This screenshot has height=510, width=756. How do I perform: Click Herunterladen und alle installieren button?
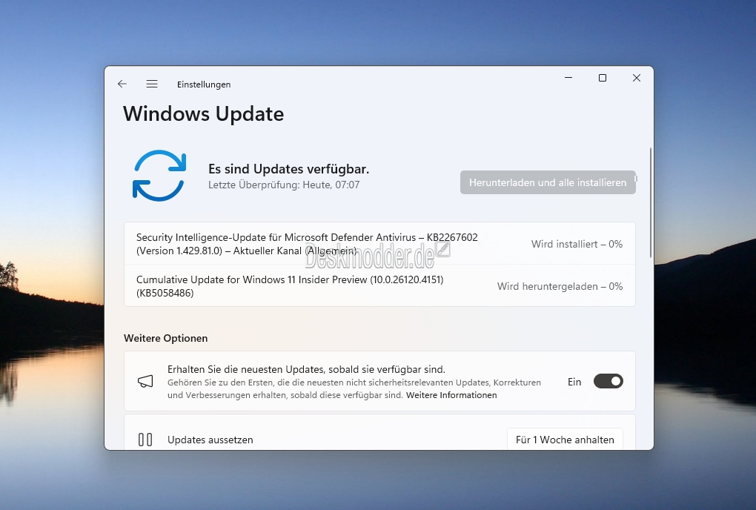click(x=548, y=182)
